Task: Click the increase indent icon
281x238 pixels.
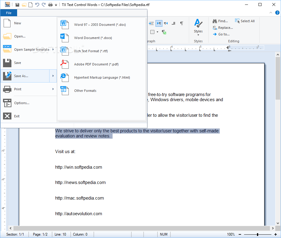Action: click(x=151, y=23)
